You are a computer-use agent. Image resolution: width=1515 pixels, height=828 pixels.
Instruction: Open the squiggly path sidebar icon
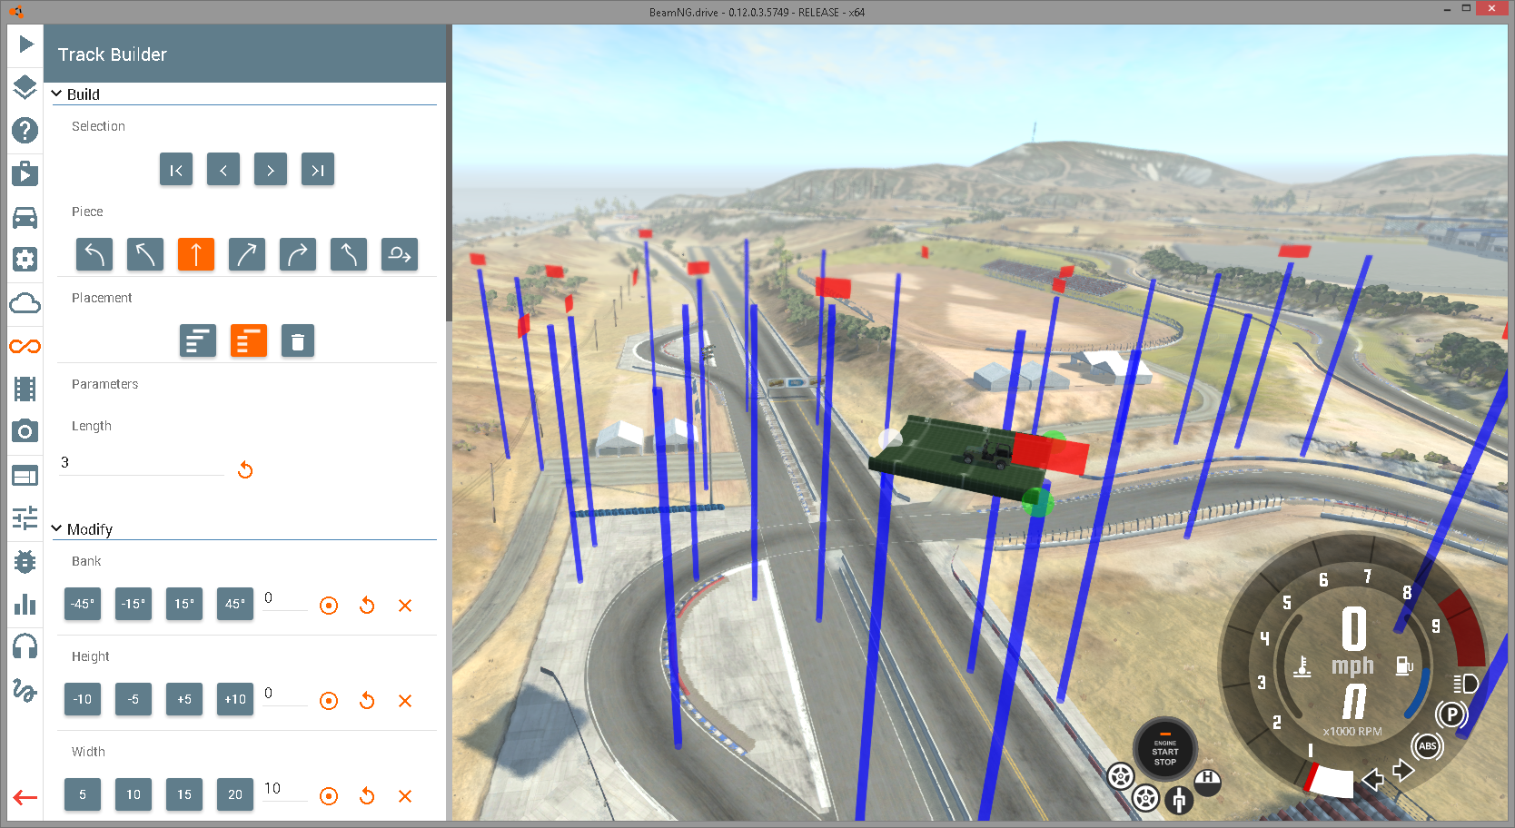point(25,690)
